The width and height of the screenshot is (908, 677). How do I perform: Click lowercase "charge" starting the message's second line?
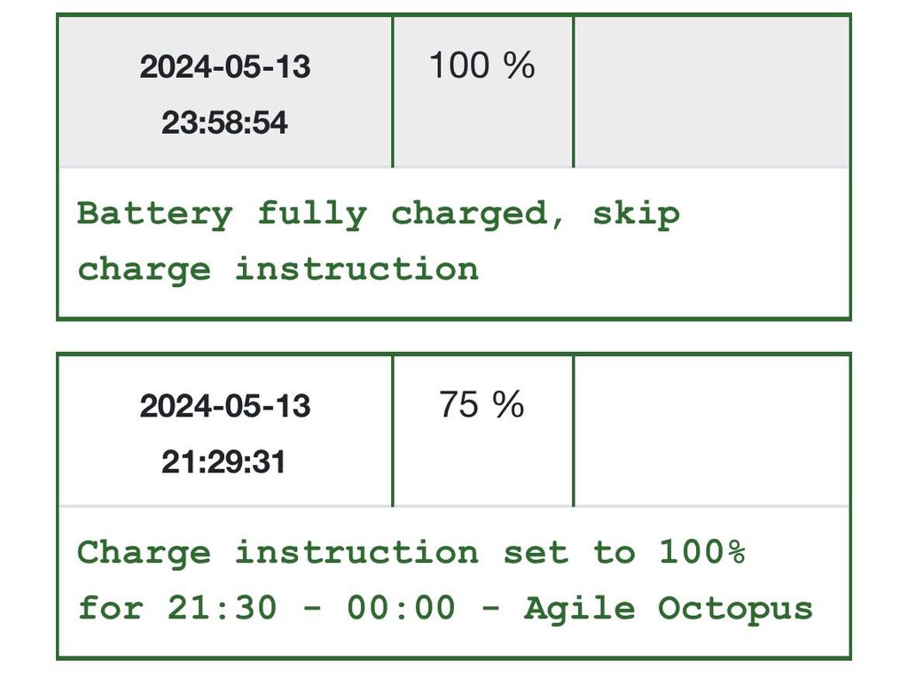pos(144,268)
